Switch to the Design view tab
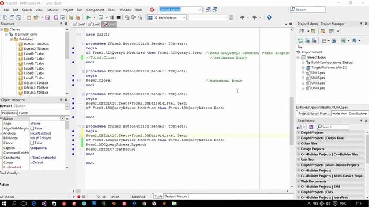Screen dimensions: 369x207 point(169,196)
